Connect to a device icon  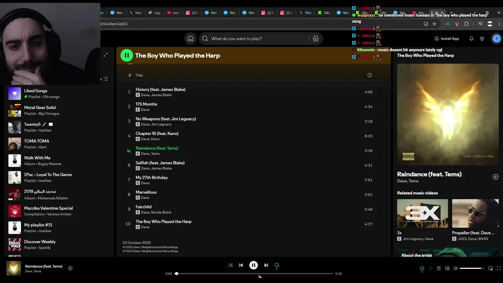coord(447,268)
